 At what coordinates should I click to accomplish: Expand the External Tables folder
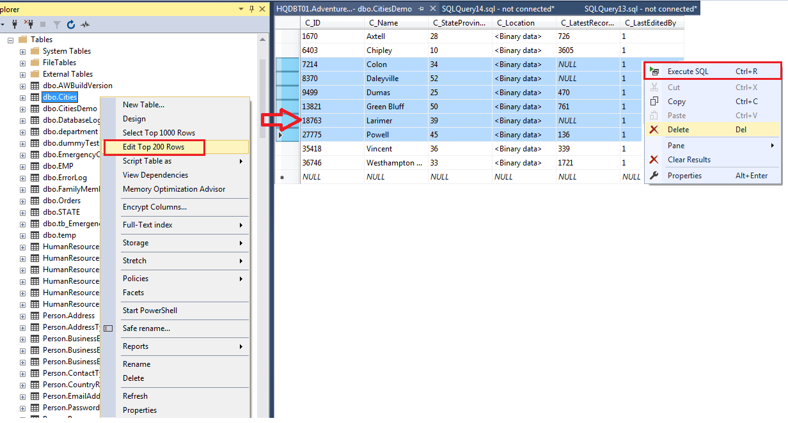[x=23, y=74]
